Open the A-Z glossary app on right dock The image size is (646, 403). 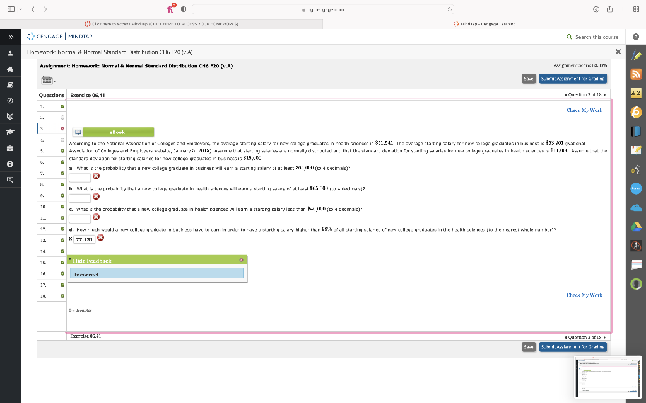637,93
